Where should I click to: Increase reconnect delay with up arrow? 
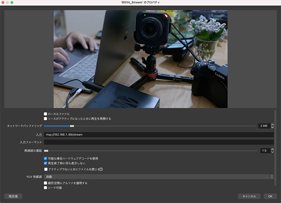tap(272, 150)
